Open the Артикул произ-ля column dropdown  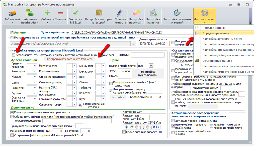tap(35, 65)
